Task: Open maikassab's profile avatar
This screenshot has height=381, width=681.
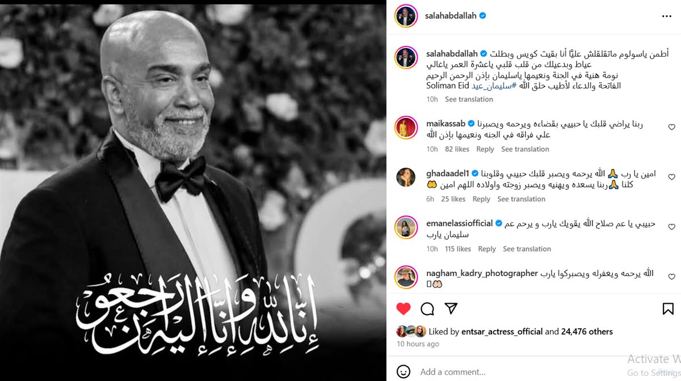Action: click(406, 128)
